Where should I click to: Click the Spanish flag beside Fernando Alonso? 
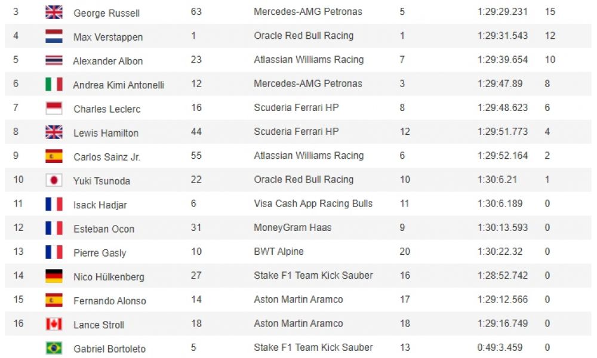pyautogui.click(x=54, y=300)
